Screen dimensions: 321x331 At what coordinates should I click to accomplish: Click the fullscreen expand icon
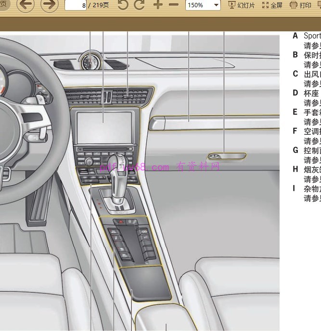point(265,5)
